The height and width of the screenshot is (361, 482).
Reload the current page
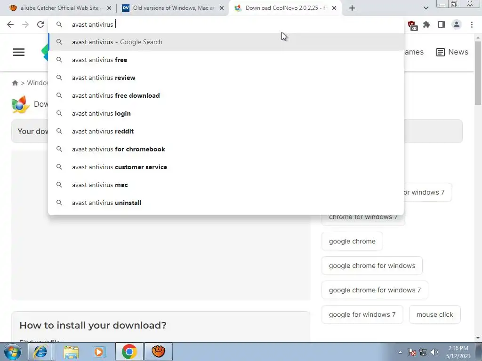[x=40, y=24]
